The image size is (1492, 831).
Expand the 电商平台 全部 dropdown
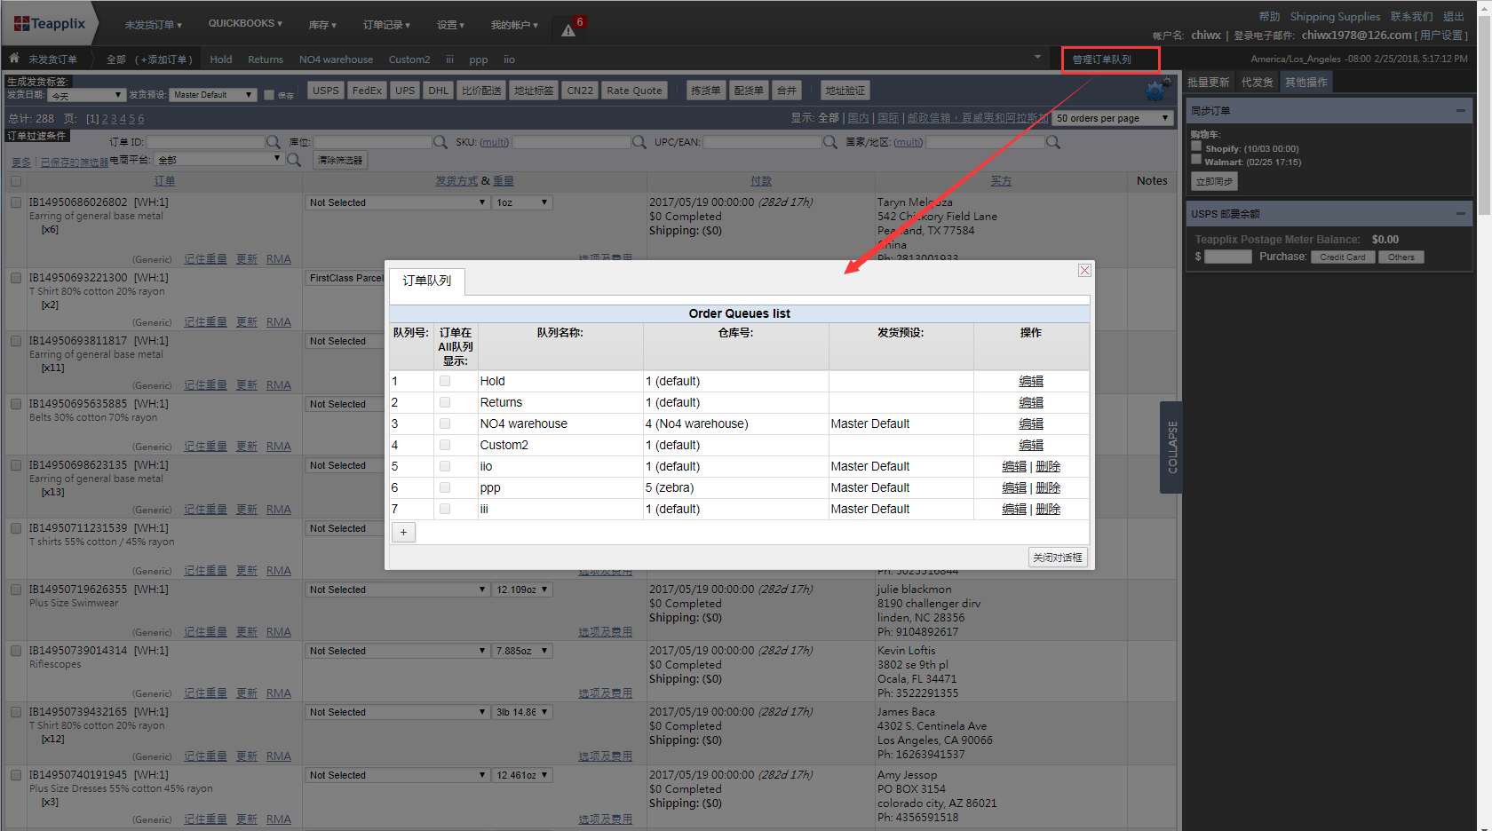(218, 160)
